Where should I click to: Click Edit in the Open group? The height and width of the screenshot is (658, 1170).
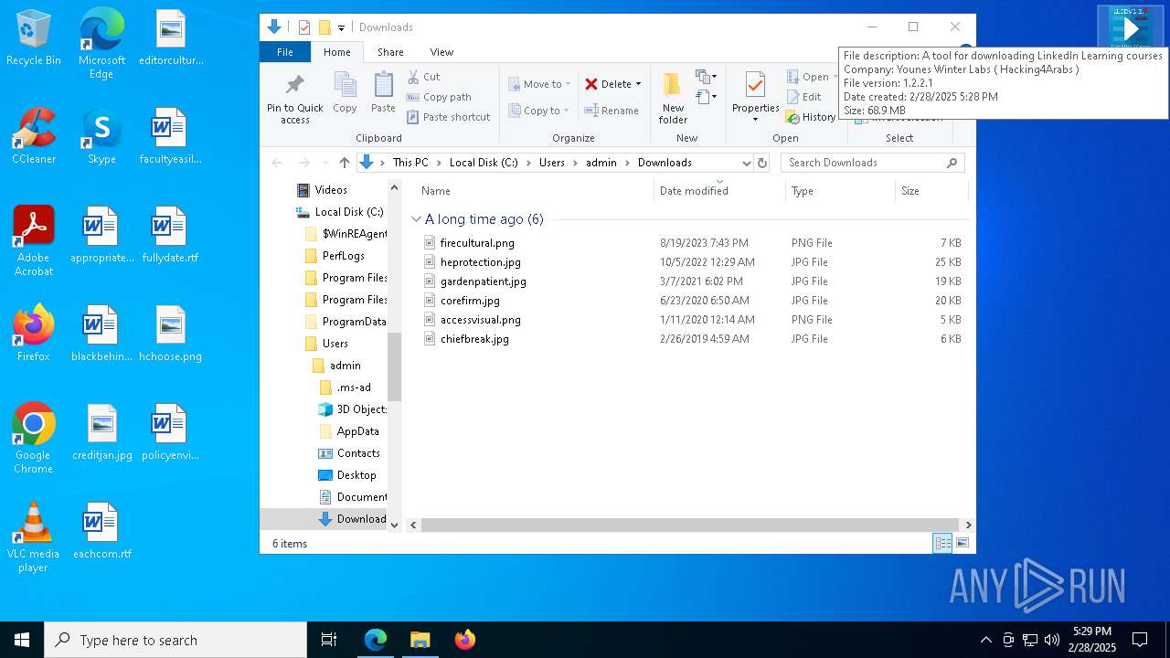point(804,97)
